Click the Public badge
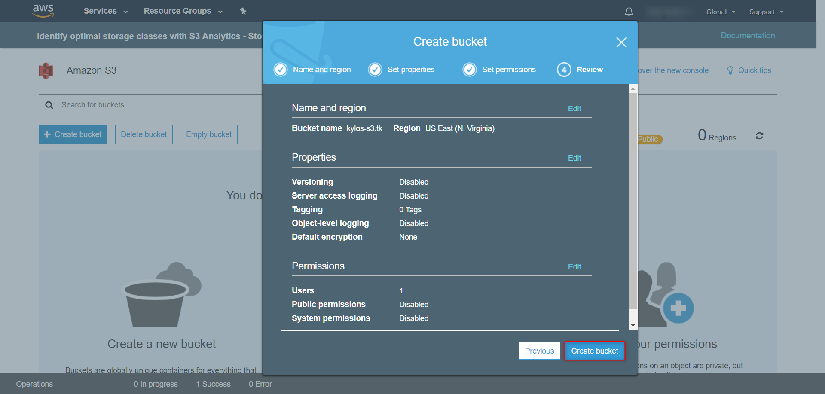Viewport: 825px width, 394px height. [649, 139]
